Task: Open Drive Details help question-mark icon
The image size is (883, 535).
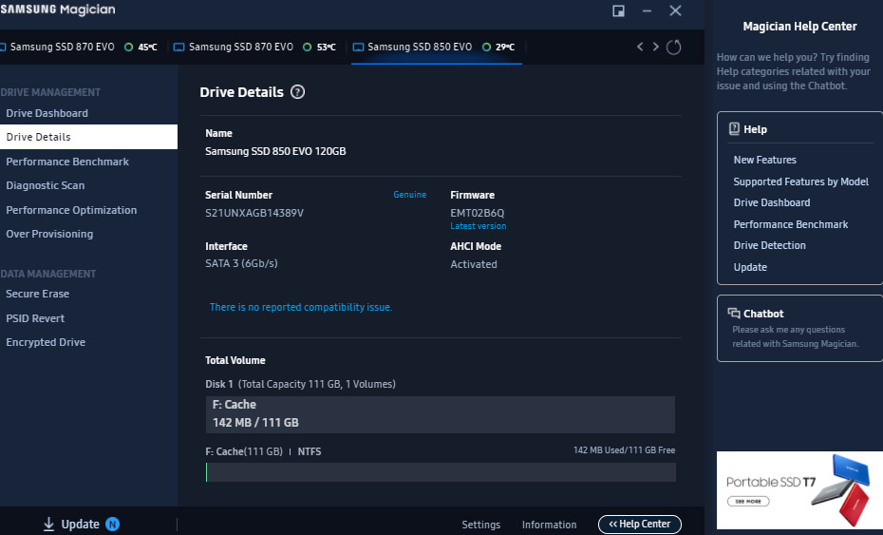Action: point(297,92)
